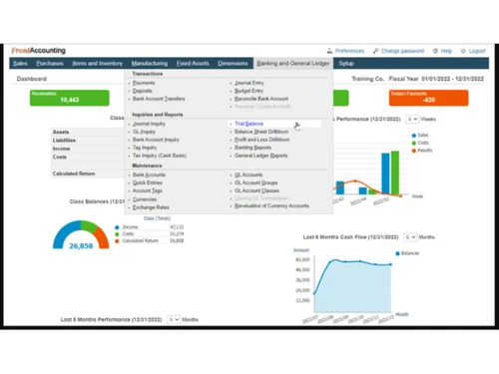Open Banking Reports
The image size is (499, 374).
pyautogui.click(x=253, y=148)
